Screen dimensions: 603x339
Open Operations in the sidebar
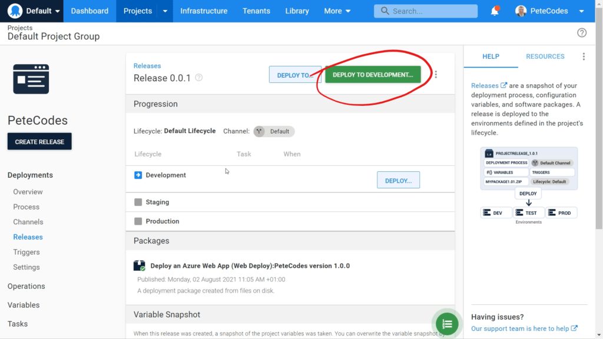(x=26, y=286)
